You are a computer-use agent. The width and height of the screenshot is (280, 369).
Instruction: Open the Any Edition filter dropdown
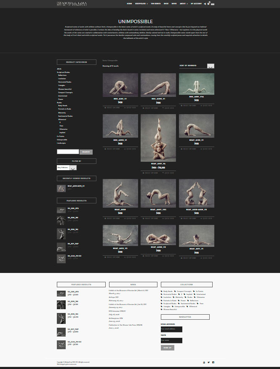coord(67,168)
